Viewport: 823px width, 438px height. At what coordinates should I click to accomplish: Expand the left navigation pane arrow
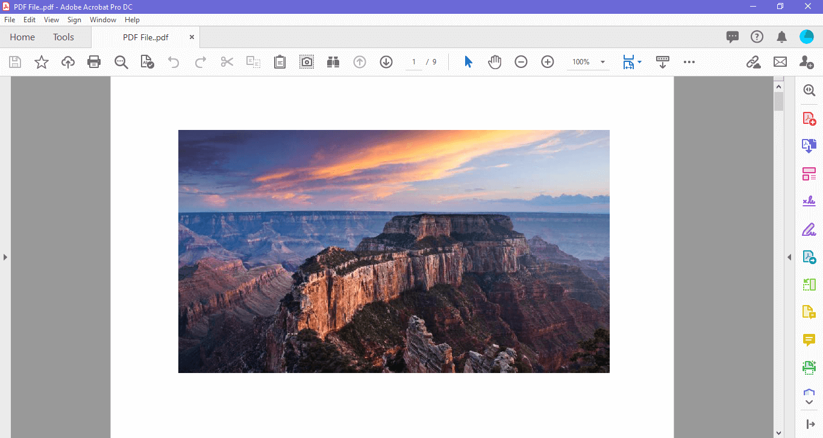pyautogui.click(x=5, y=257)
